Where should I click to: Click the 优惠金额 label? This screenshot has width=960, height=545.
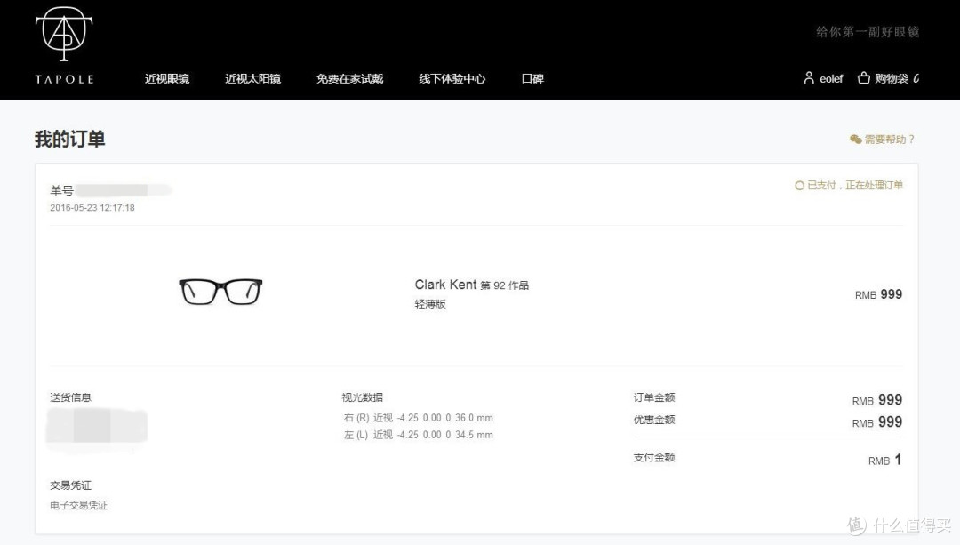(x=654, y=420)
